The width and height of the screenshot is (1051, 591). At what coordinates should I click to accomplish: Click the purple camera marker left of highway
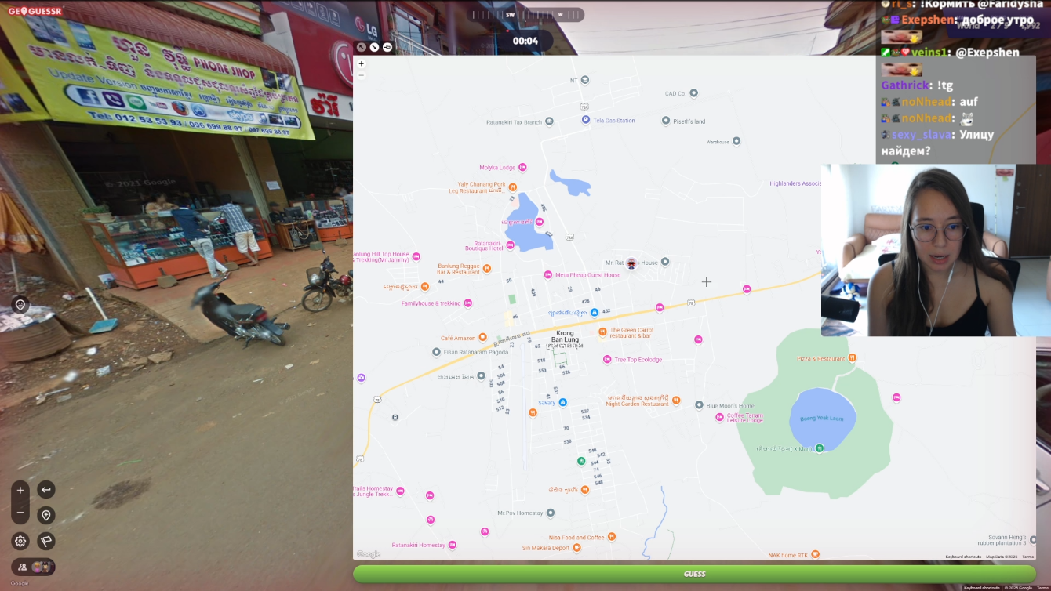pyautogui.click(x=361, y=378)
